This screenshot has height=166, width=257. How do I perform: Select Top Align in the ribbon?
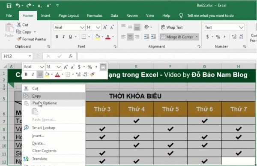(x=123, y=26)
